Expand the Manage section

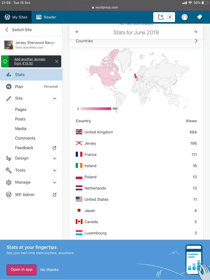(x=55, y=182)
